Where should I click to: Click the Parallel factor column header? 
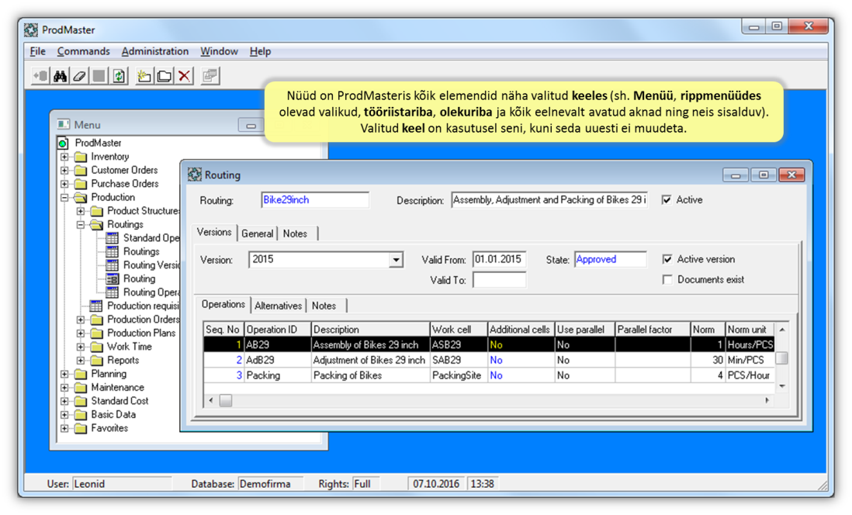[653, 329]
